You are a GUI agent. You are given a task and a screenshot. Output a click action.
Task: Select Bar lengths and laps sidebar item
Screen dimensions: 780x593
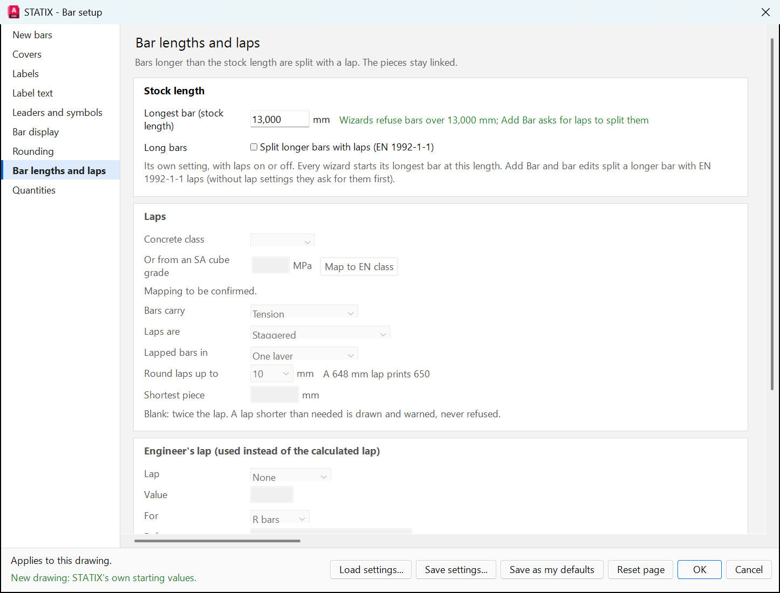click(60, 171)
